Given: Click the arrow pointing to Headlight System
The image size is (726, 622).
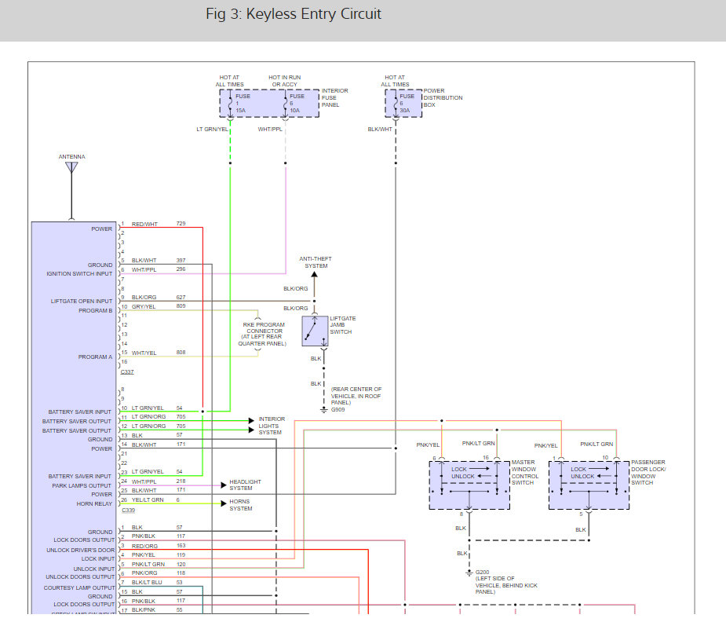Looking at the screenshot, I should (x=224, y=485).
